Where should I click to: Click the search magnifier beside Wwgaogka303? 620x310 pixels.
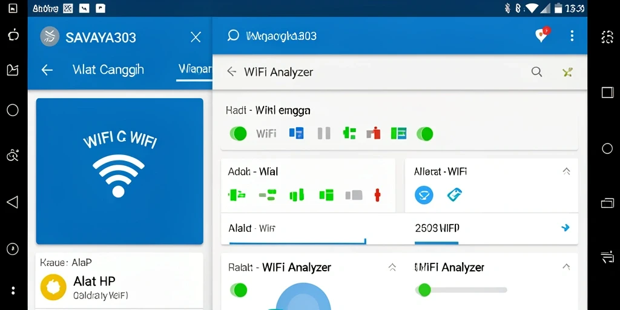pos(233,36)
